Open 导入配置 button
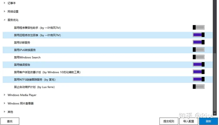 pyautogui.click(x=189, y=121)
